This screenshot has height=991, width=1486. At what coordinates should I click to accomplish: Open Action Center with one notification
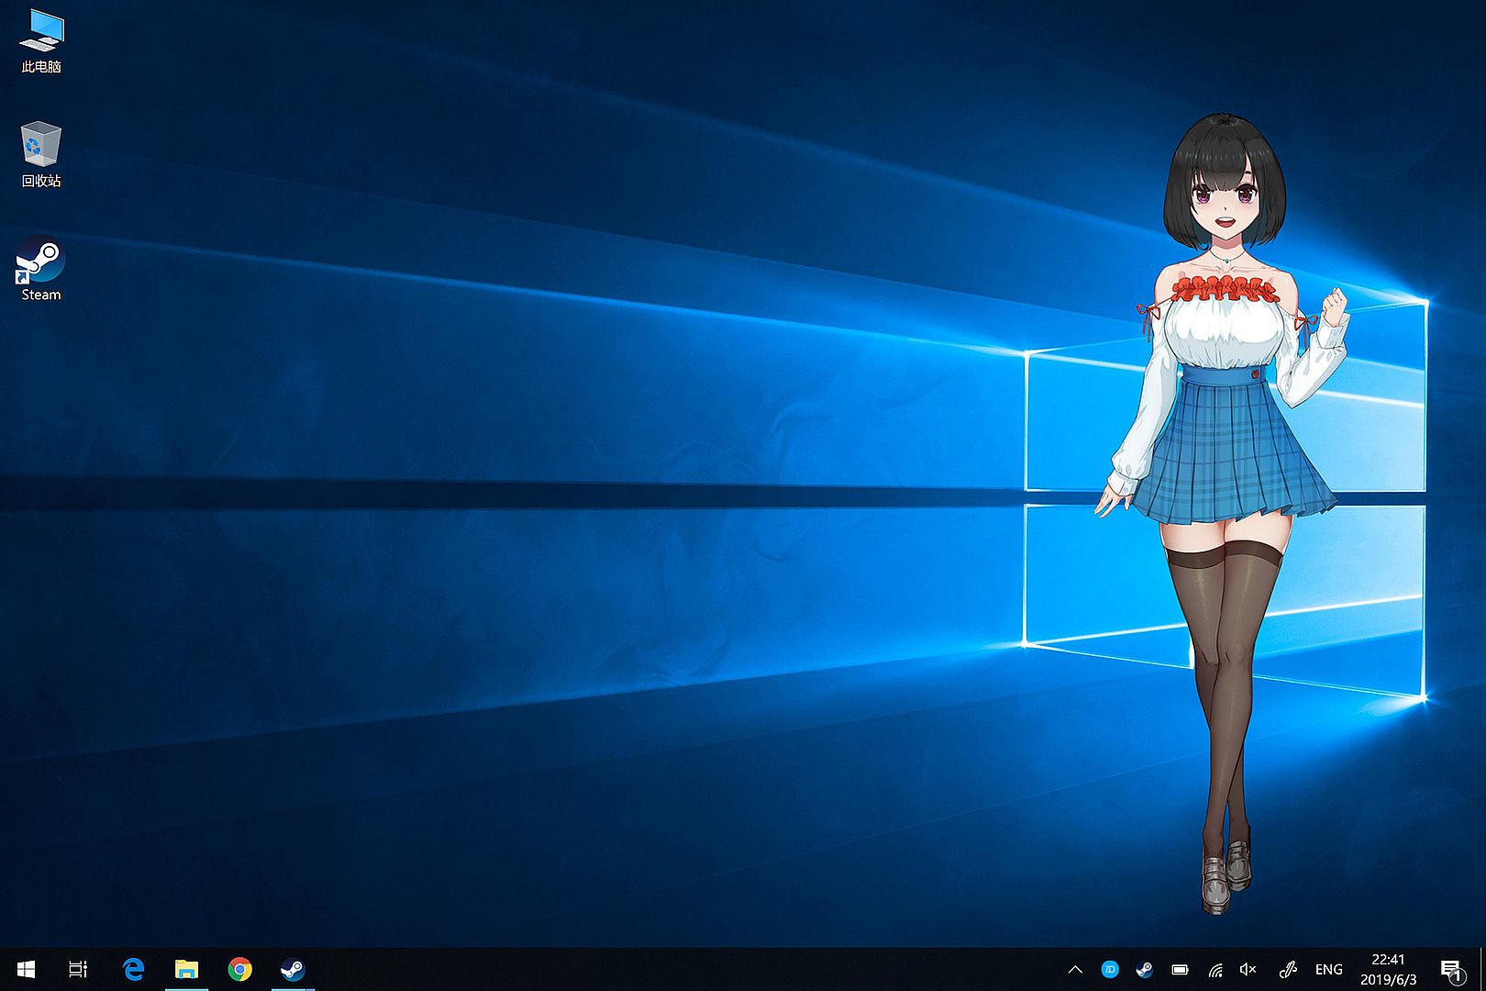click(x=1451, y=969)
